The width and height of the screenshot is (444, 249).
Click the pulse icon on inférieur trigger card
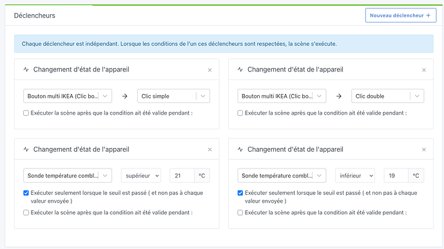pos(240,149)
